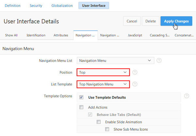Click the Delete button
196x136 pixels.
pyautogui.click(x=151, y=21)
